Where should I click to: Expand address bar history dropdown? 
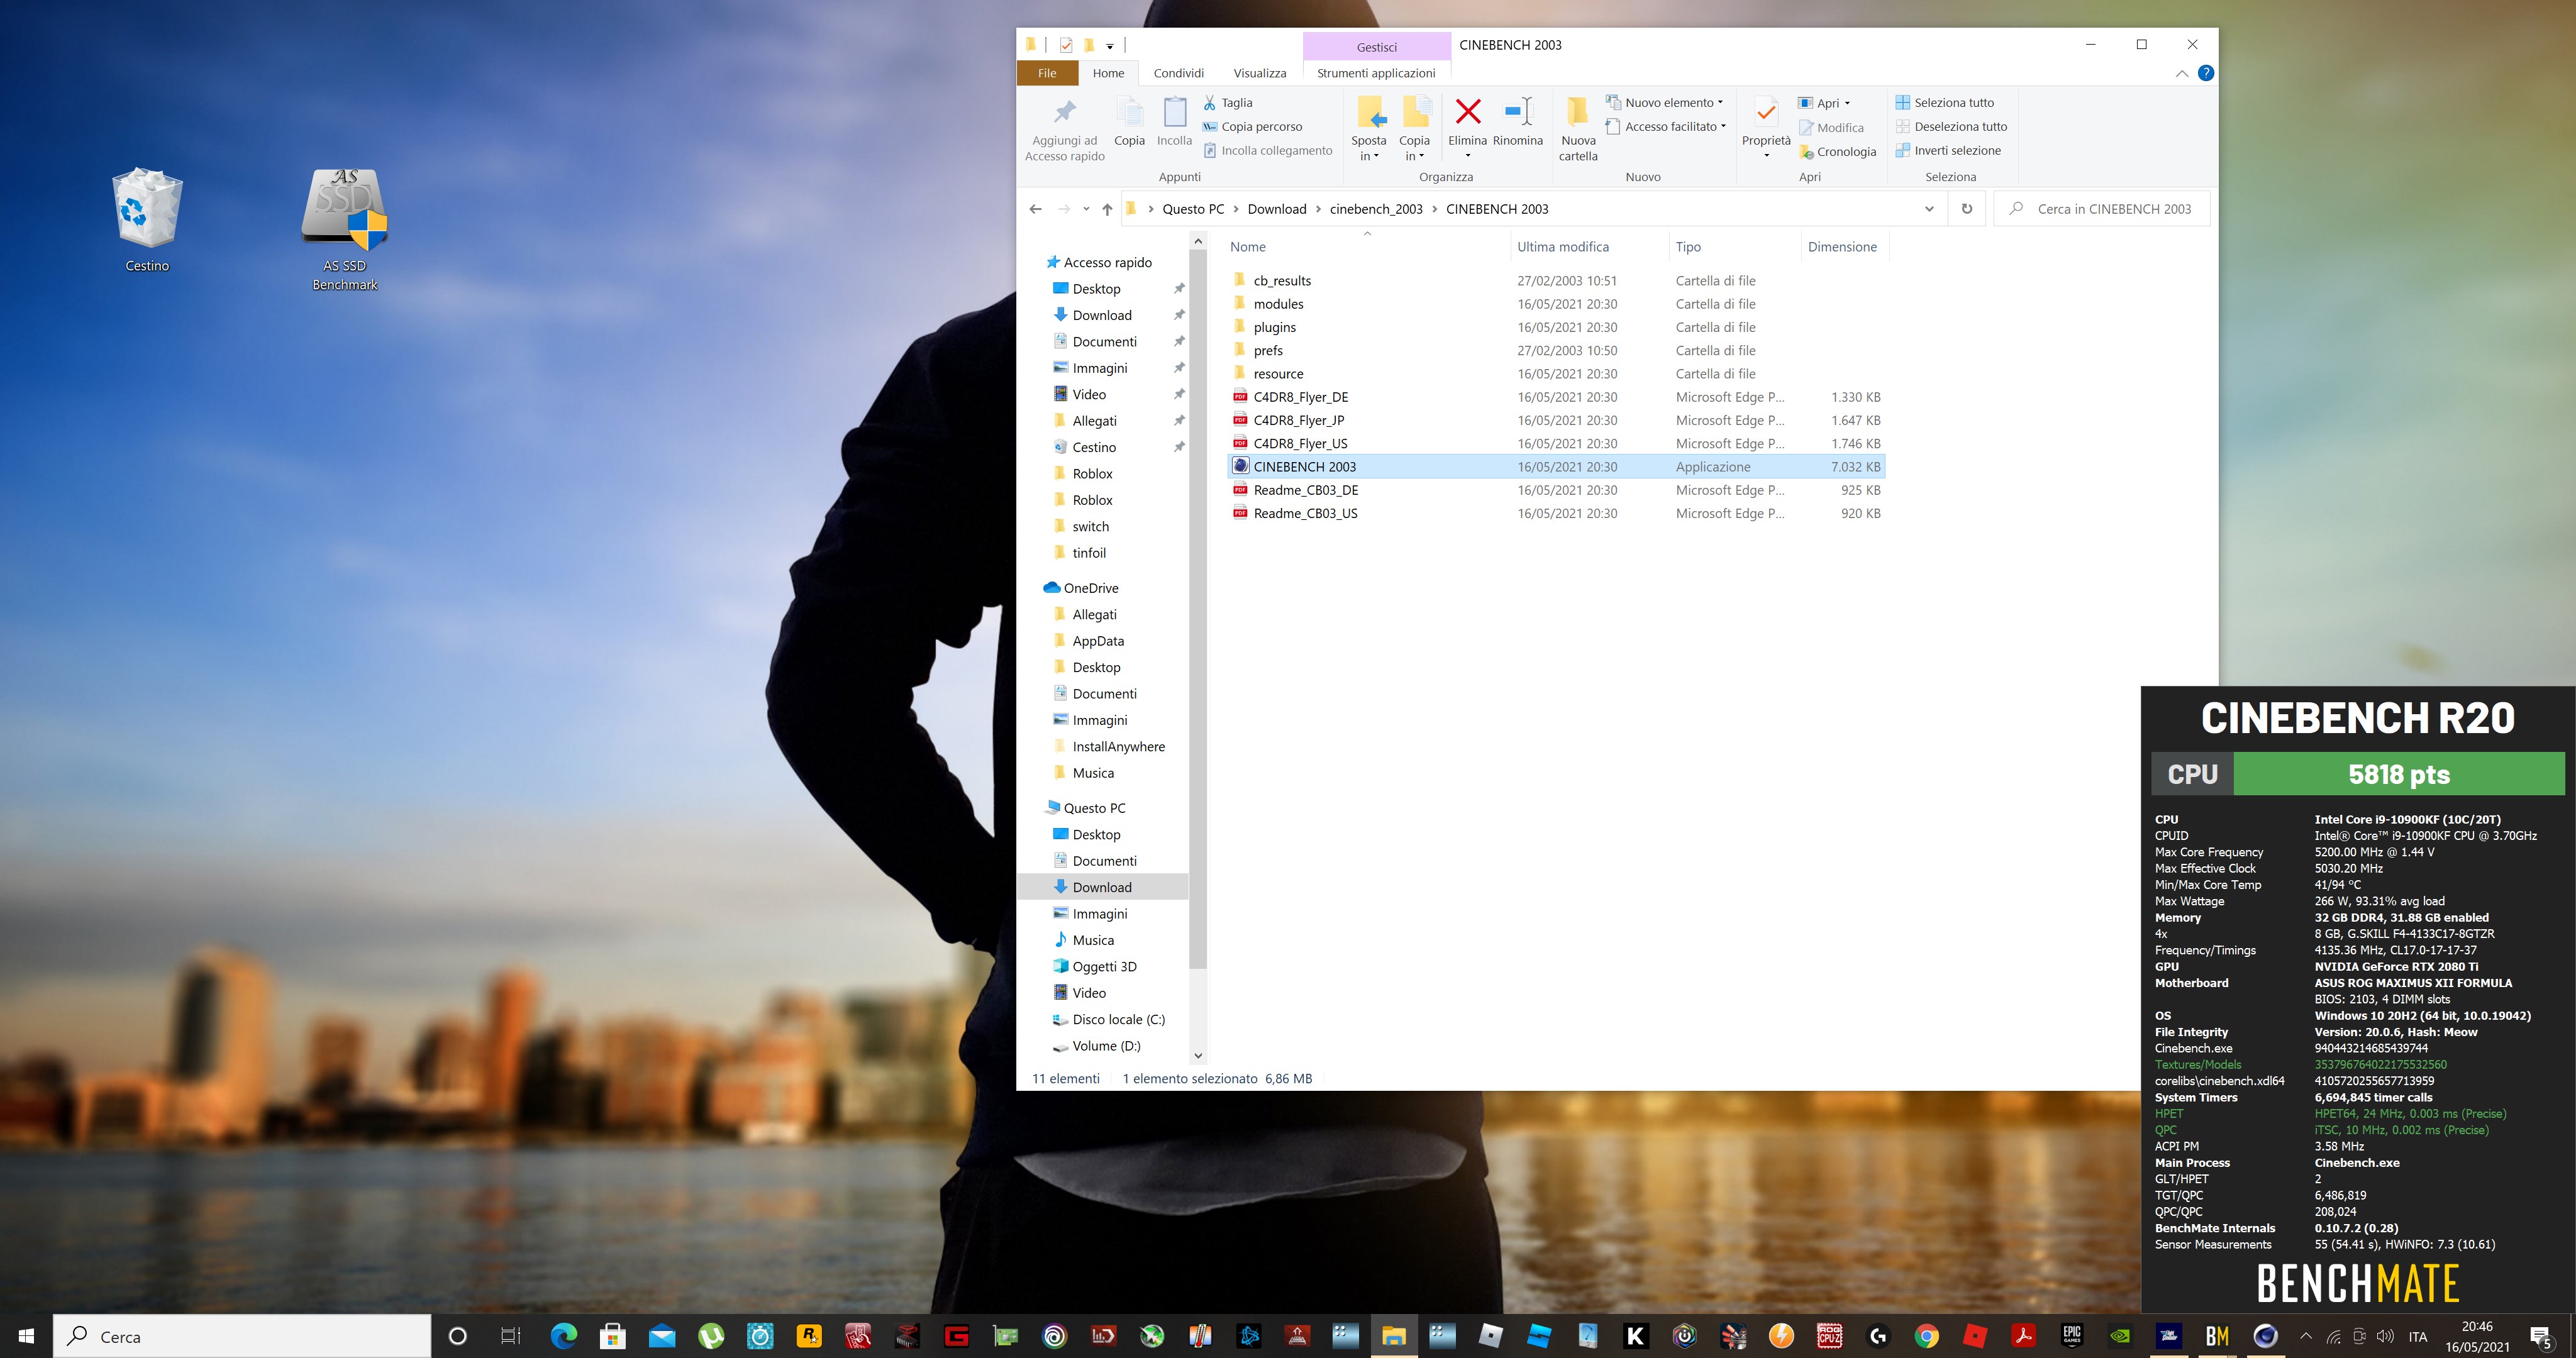tap(1929, 208)
